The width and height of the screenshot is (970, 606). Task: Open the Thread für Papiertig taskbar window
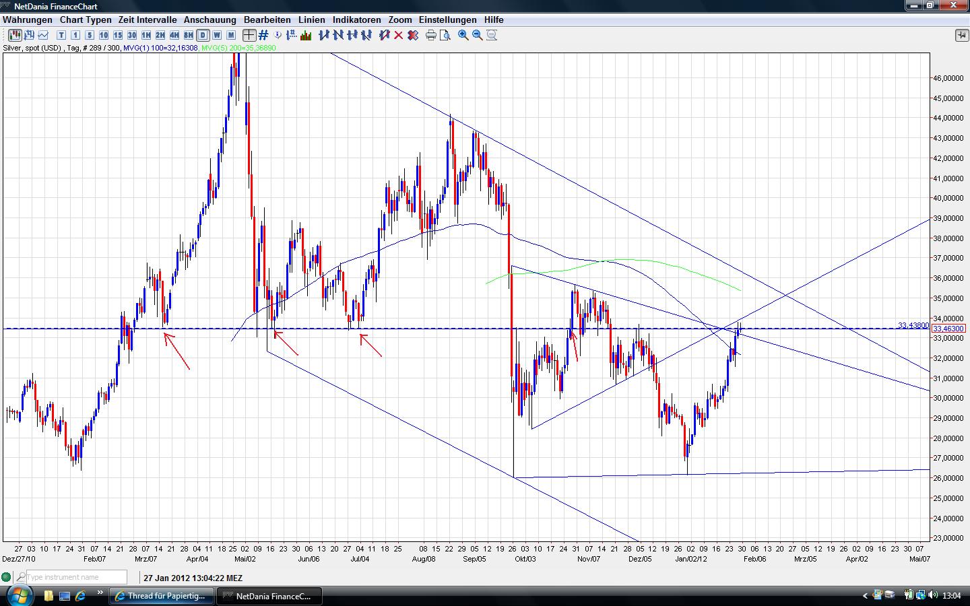162,596
